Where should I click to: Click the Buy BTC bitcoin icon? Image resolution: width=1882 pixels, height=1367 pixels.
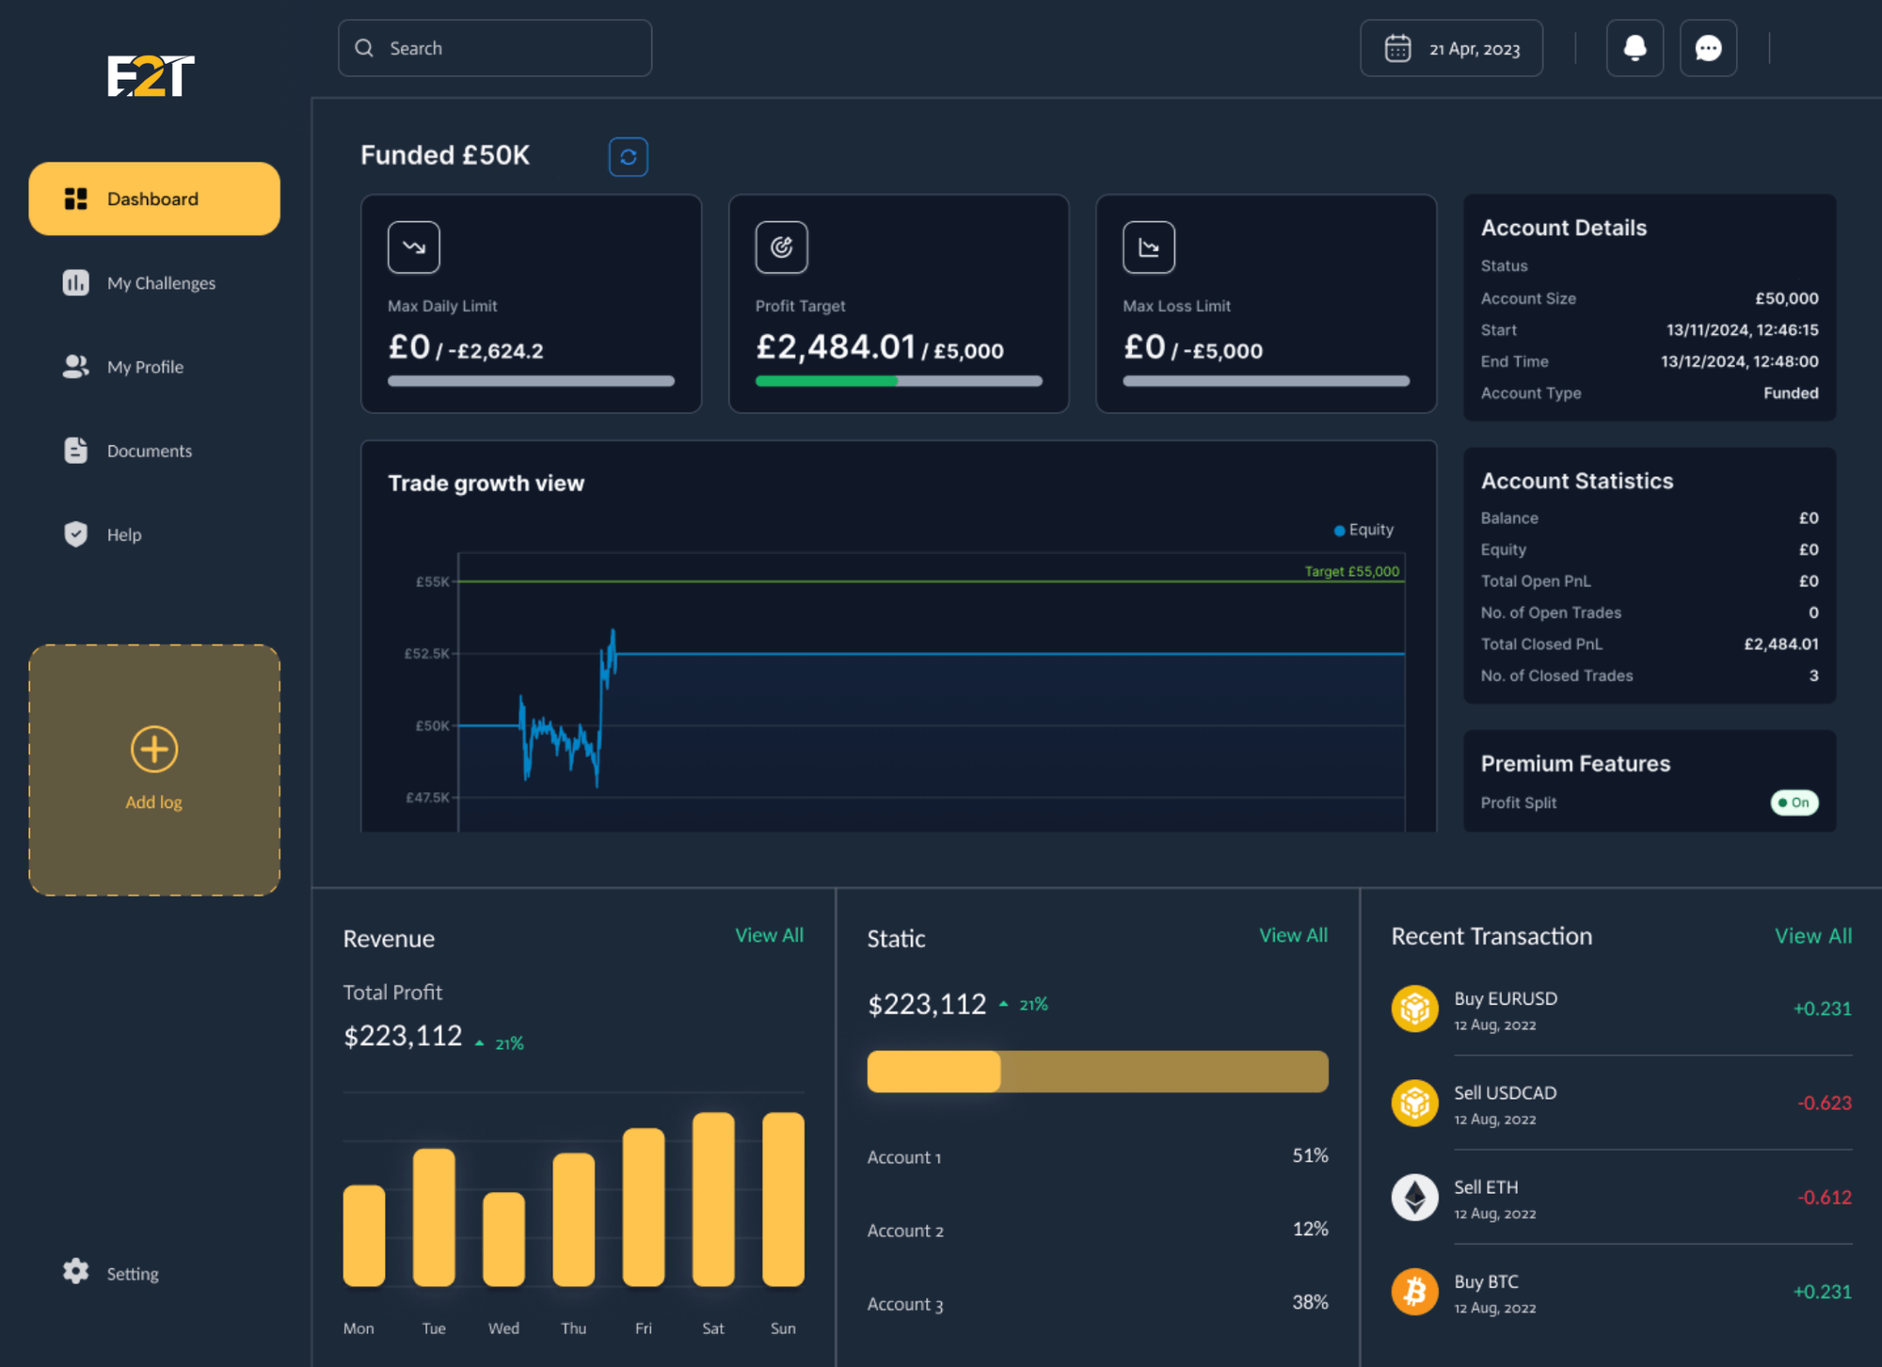click(x=1414, y=1292)
